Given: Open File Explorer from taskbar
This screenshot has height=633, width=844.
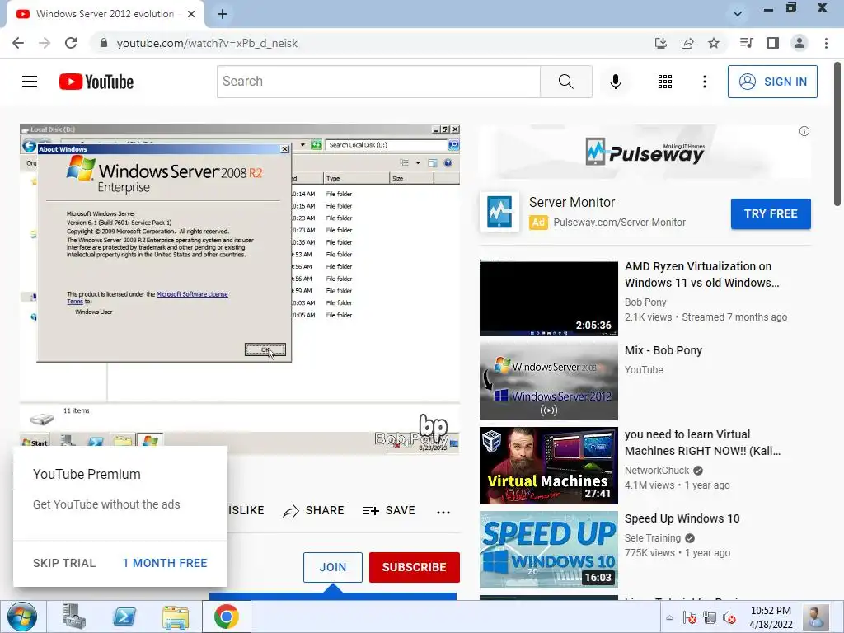Looking at the screenshot, I should click(176, 617).
